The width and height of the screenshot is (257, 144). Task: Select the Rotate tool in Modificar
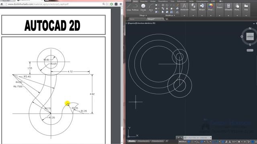coord(167,5)
